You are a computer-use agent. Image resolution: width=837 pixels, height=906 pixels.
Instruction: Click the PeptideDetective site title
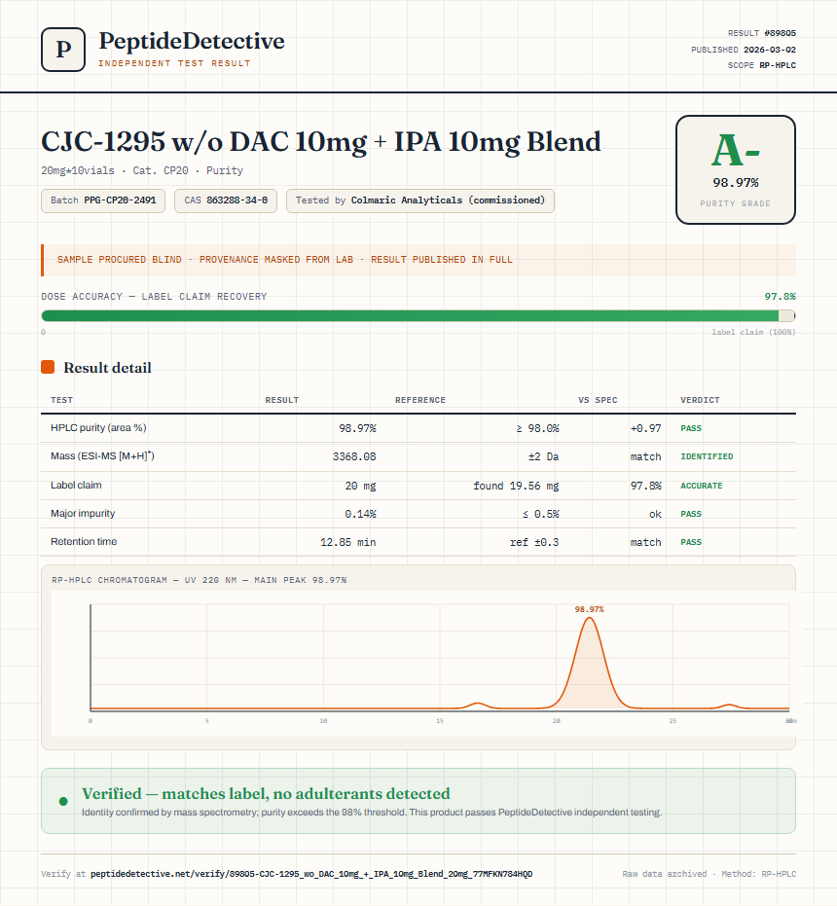(192, 41)
